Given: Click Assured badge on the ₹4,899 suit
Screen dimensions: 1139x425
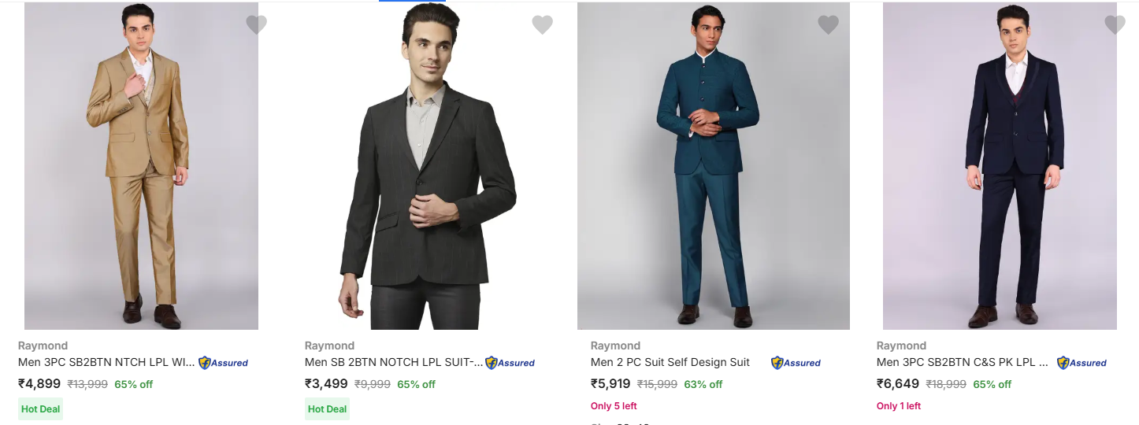Looking at the screenshot, I should coord(223,363).
